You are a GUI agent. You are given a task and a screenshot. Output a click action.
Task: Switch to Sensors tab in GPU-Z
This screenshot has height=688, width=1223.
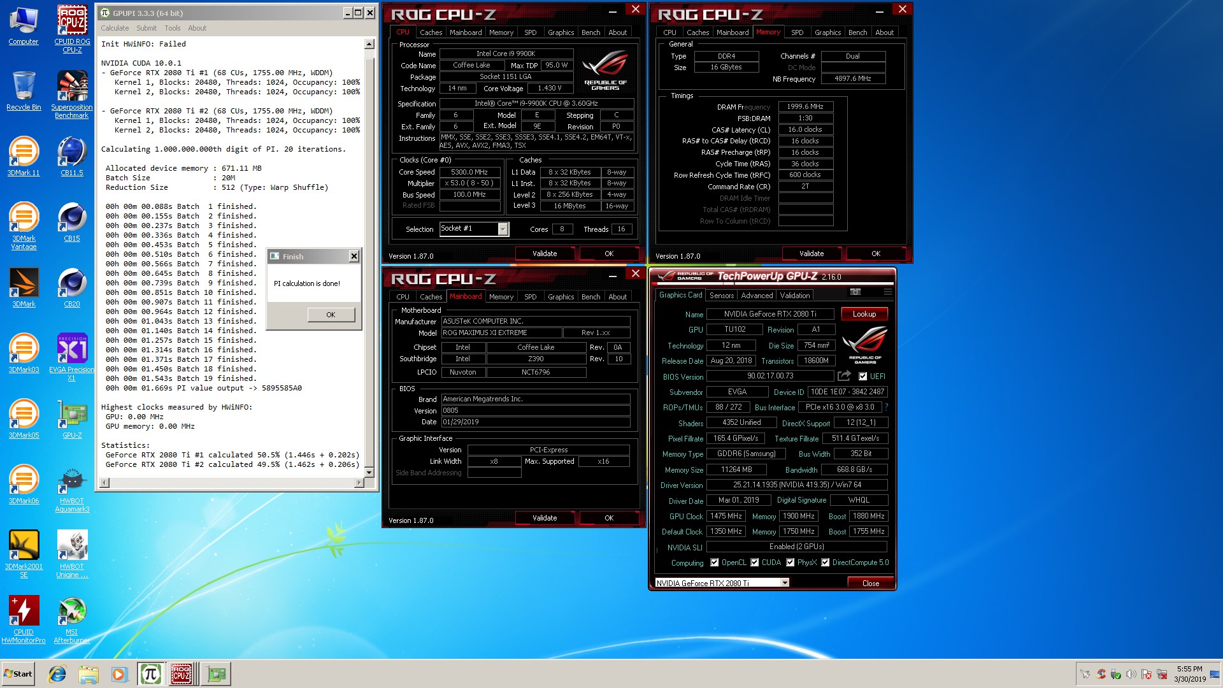pyautogui.click(x=722, y=296)
